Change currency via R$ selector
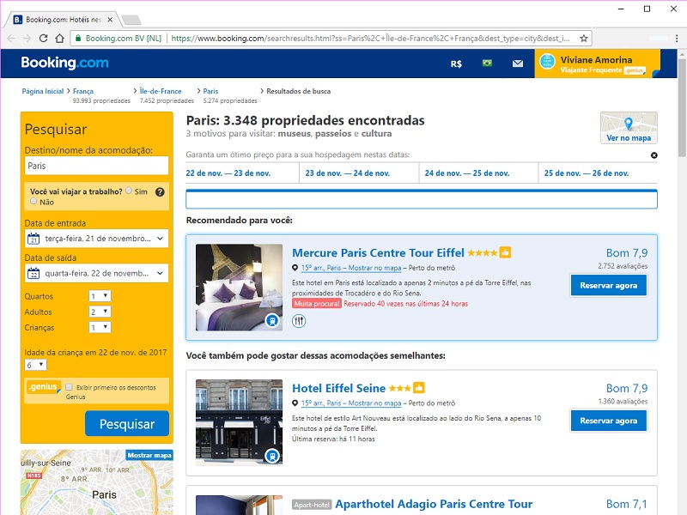The width and height of the screenshot is (687, 515). point(456,64)
